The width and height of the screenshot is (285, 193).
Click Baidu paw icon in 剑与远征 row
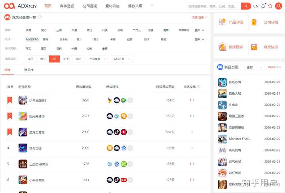click(123, 148)
